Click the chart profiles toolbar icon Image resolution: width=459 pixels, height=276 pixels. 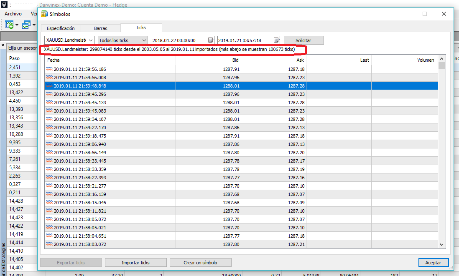click(x=26, y=25)
